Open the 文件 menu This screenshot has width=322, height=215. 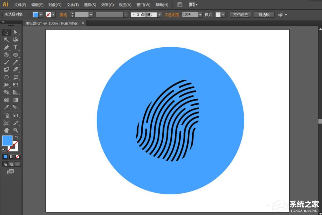pyautogui.click(x=20, y=5)
